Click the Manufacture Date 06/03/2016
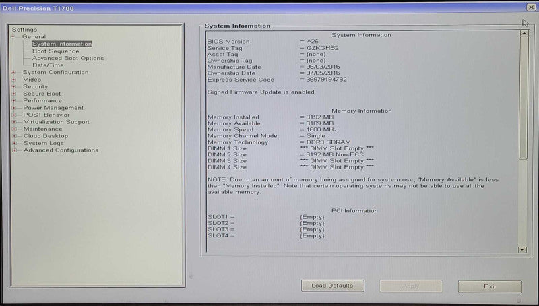The width and height of the screenshot is (539, 306). pyautogui.click(x=323, y=67)
